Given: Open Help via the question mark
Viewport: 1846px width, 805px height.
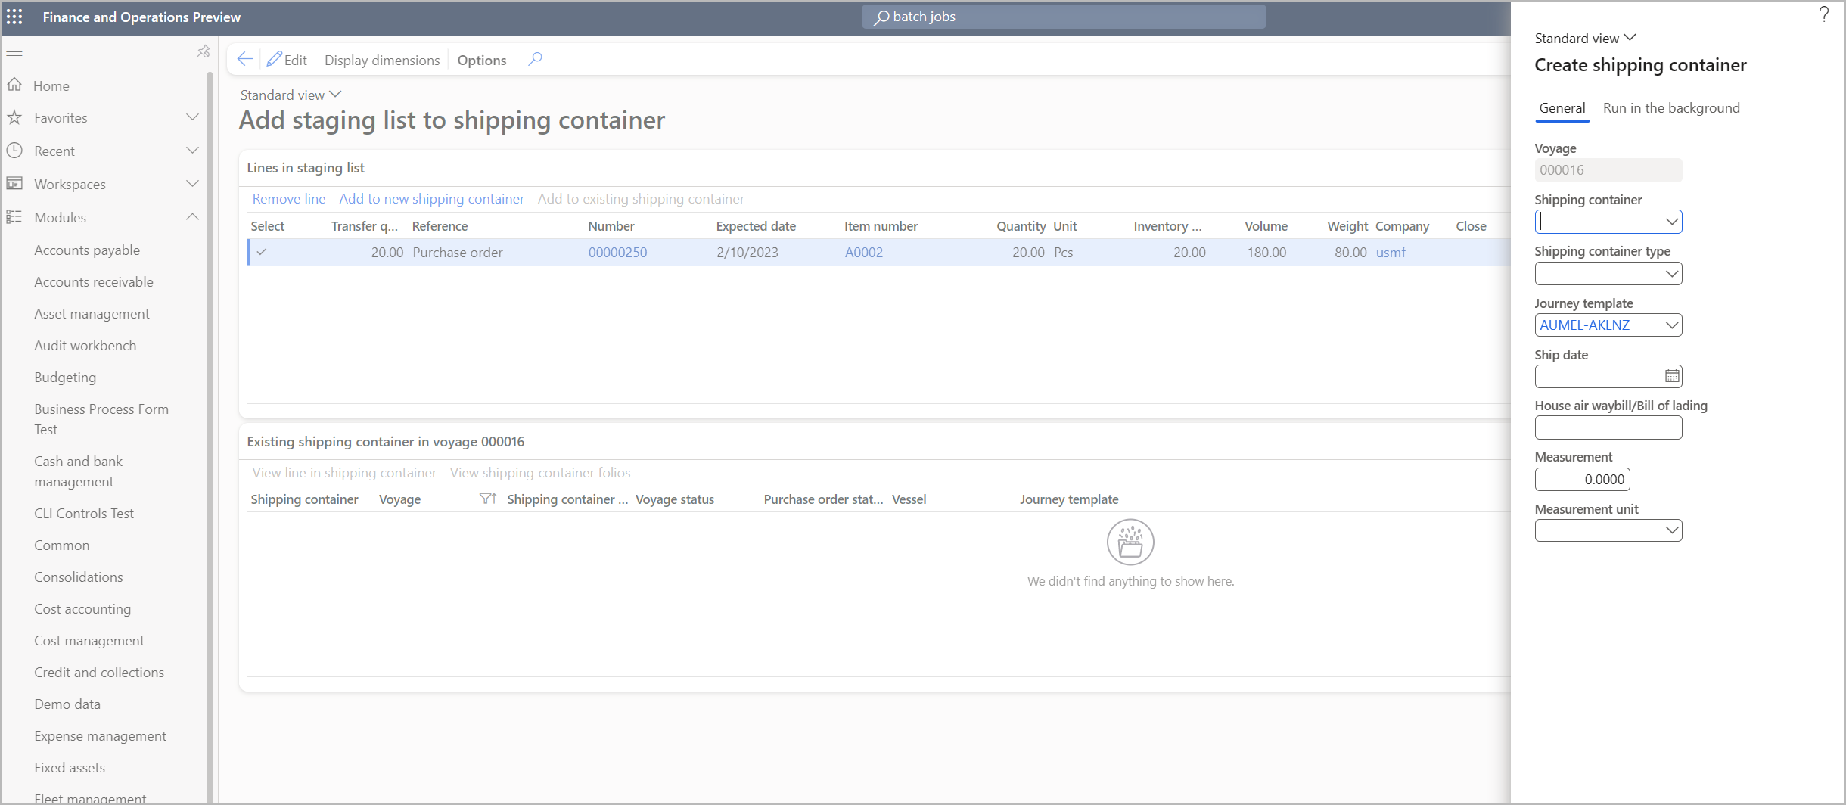Looking at the screenshot, I should [1823, 14].
